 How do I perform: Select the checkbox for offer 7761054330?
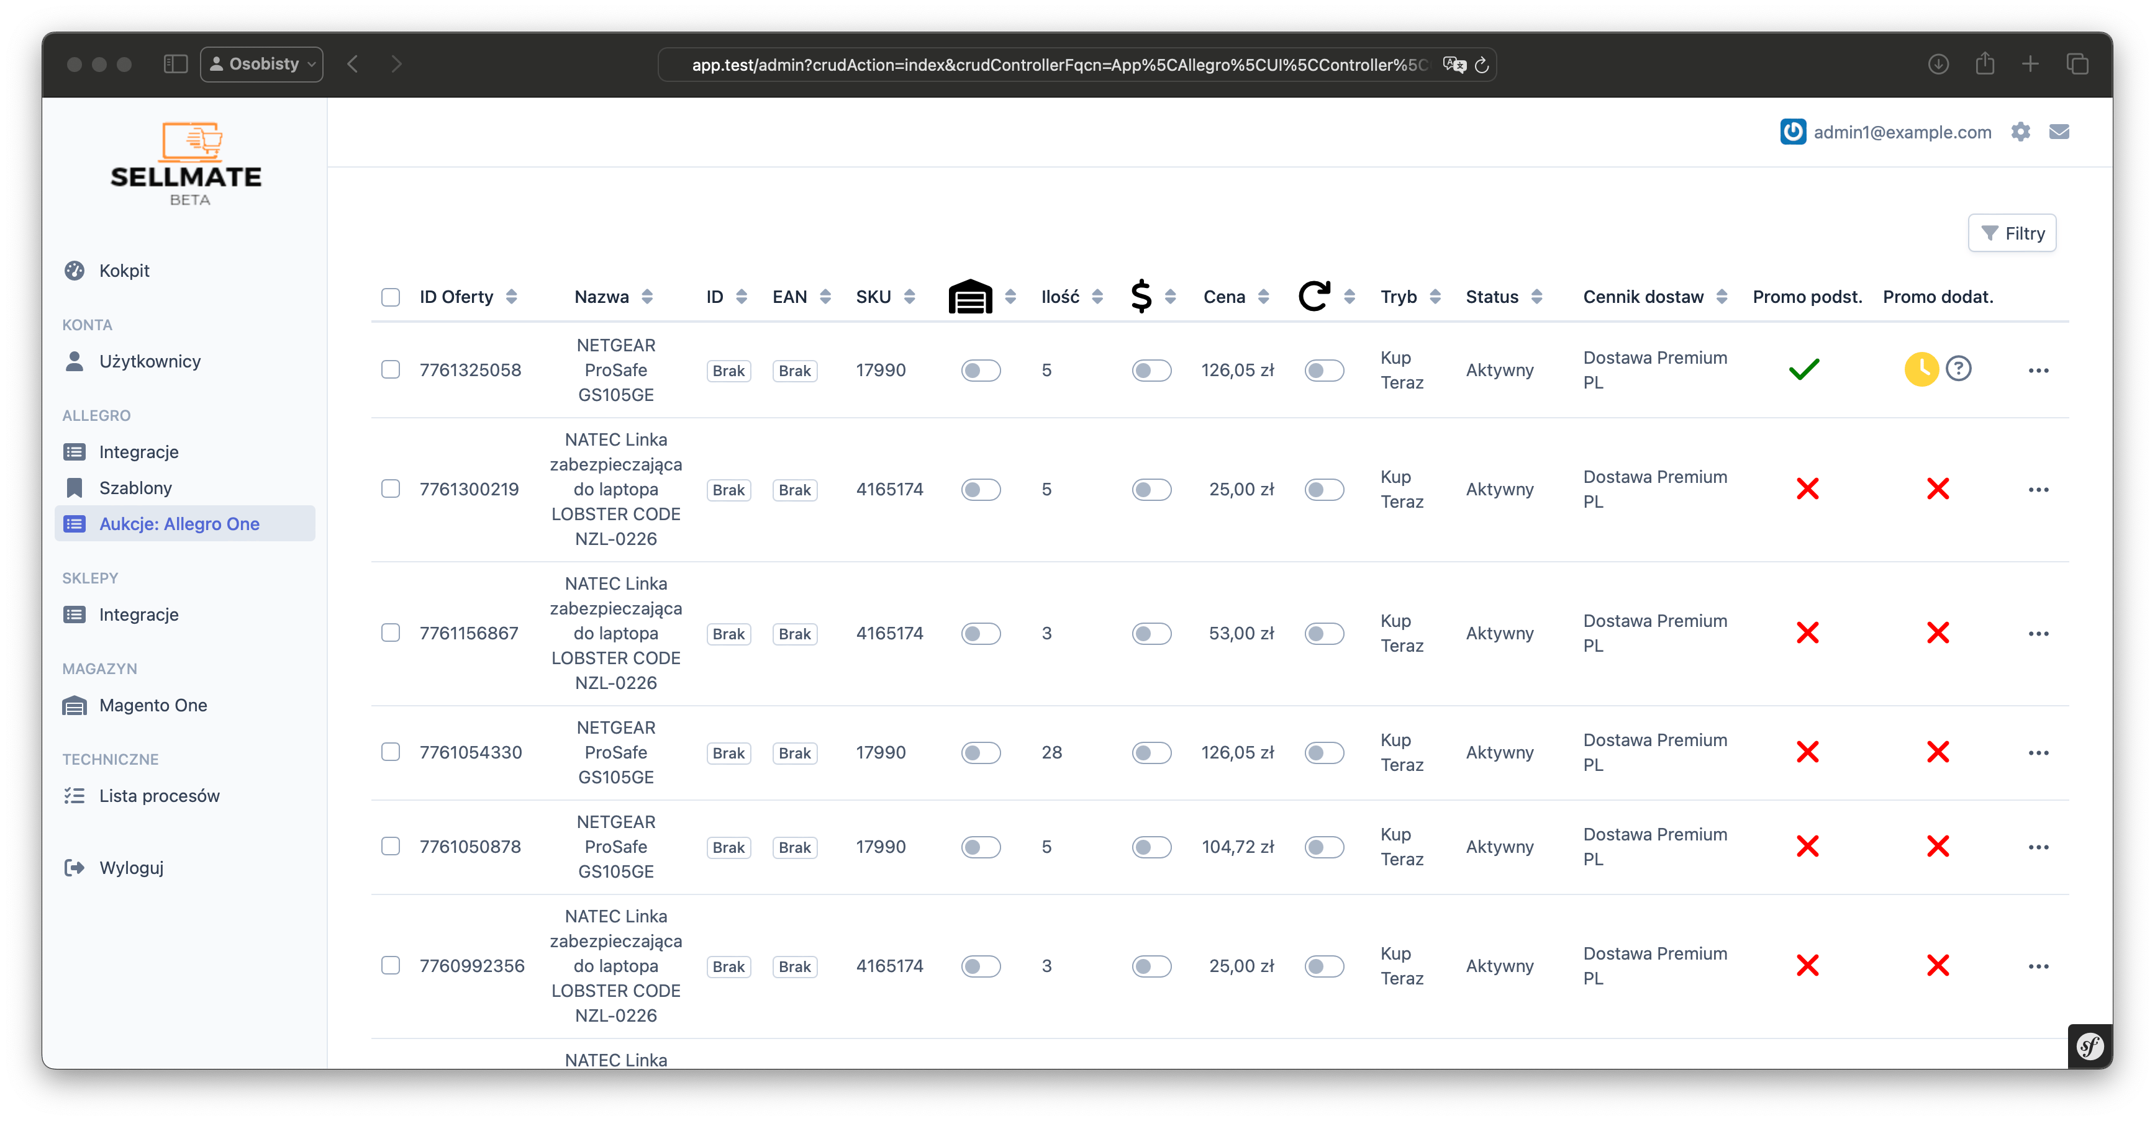390,752
